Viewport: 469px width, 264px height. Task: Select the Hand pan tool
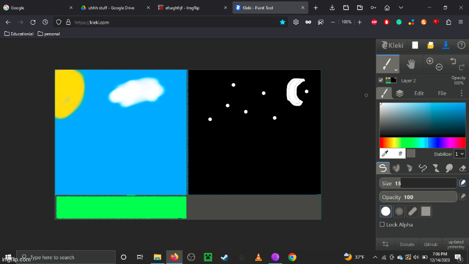[x=411, y=64]
